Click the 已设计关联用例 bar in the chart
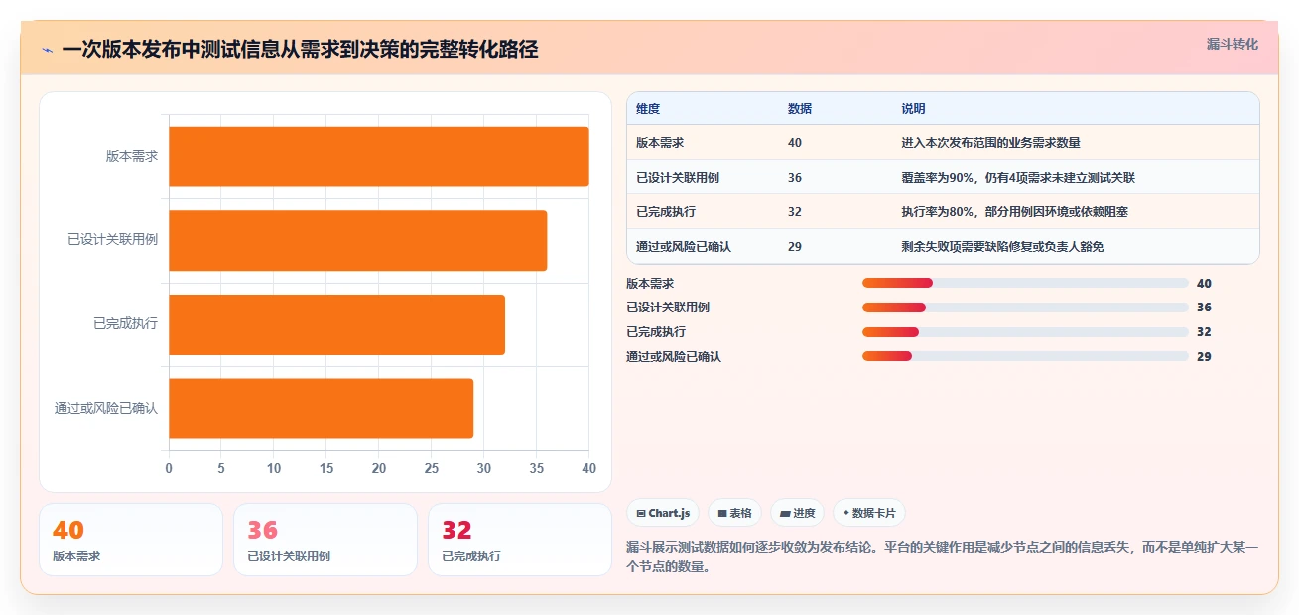 coord(358,240)
